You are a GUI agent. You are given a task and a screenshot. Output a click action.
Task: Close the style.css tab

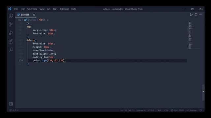pyautogui.click(x=34, y=15)
